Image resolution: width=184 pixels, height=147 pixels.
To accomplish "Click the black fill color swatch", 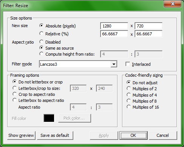I will (49, 118).
